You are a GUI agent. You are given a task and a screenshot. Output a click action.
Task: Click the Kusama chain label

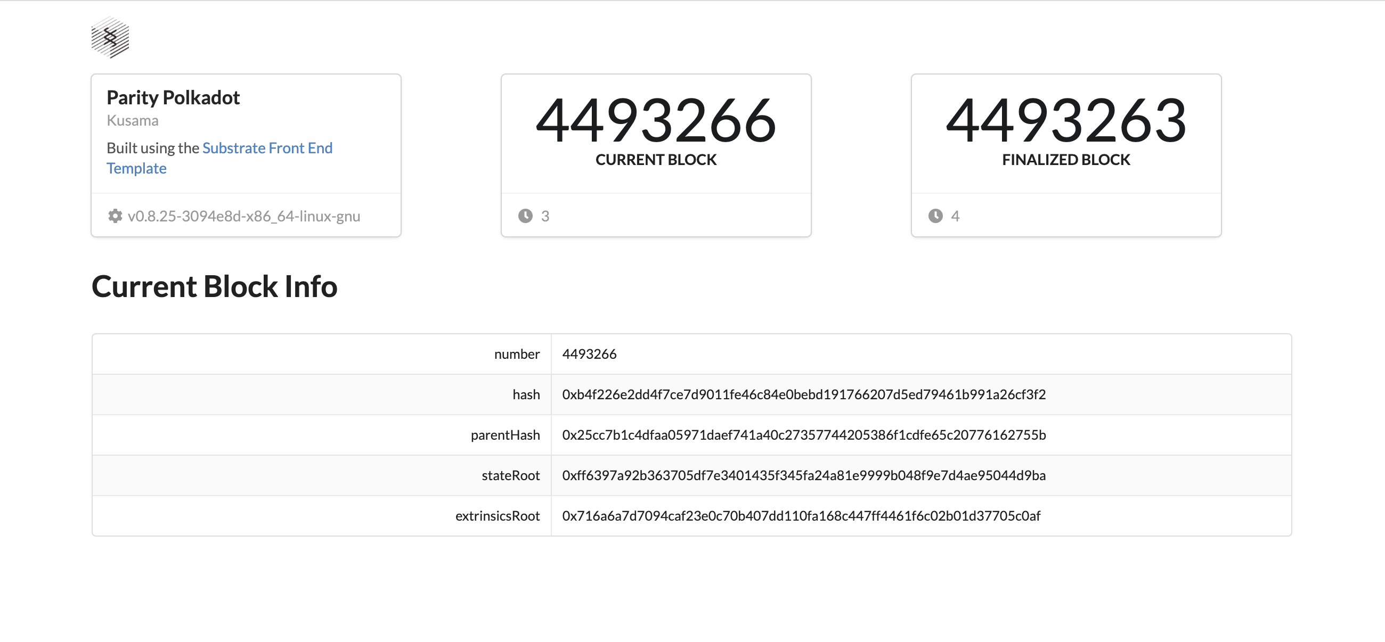point(132,120)
